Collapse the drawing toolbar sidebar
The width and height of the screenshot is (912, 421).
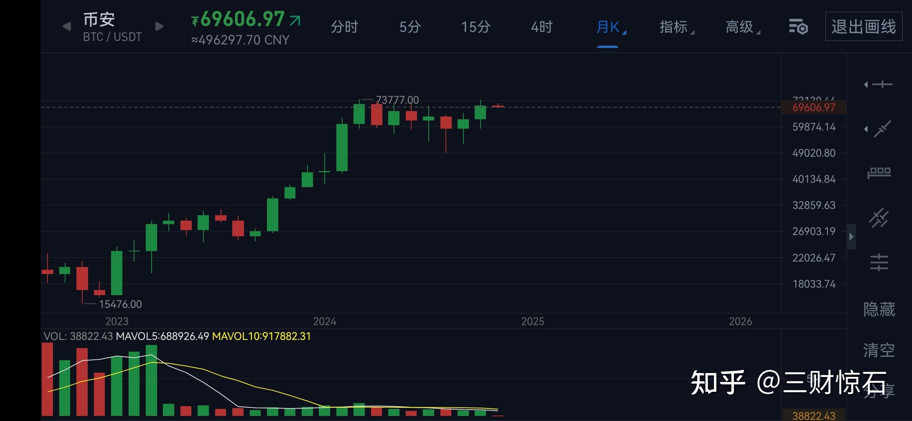(x=851, y=236)
